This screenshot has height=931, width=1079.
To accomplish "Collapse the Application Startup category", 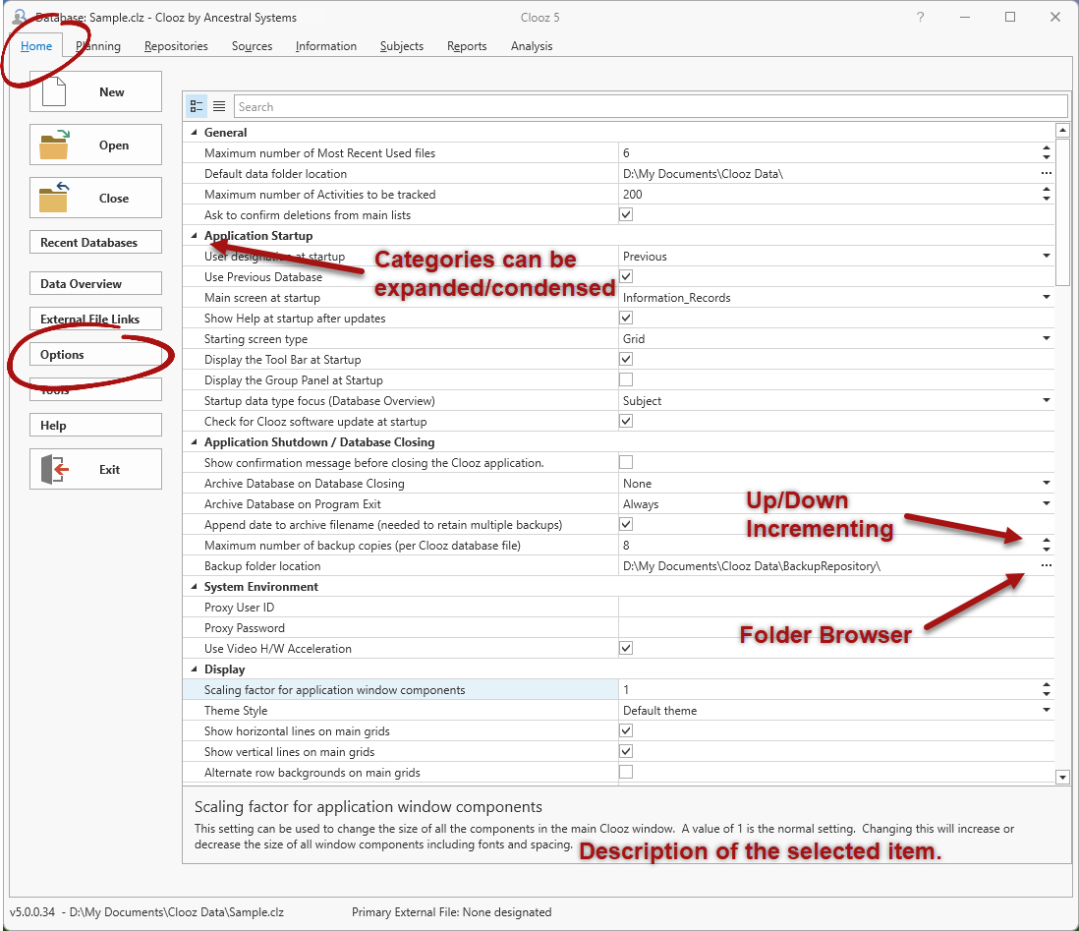I will [194, 236].
